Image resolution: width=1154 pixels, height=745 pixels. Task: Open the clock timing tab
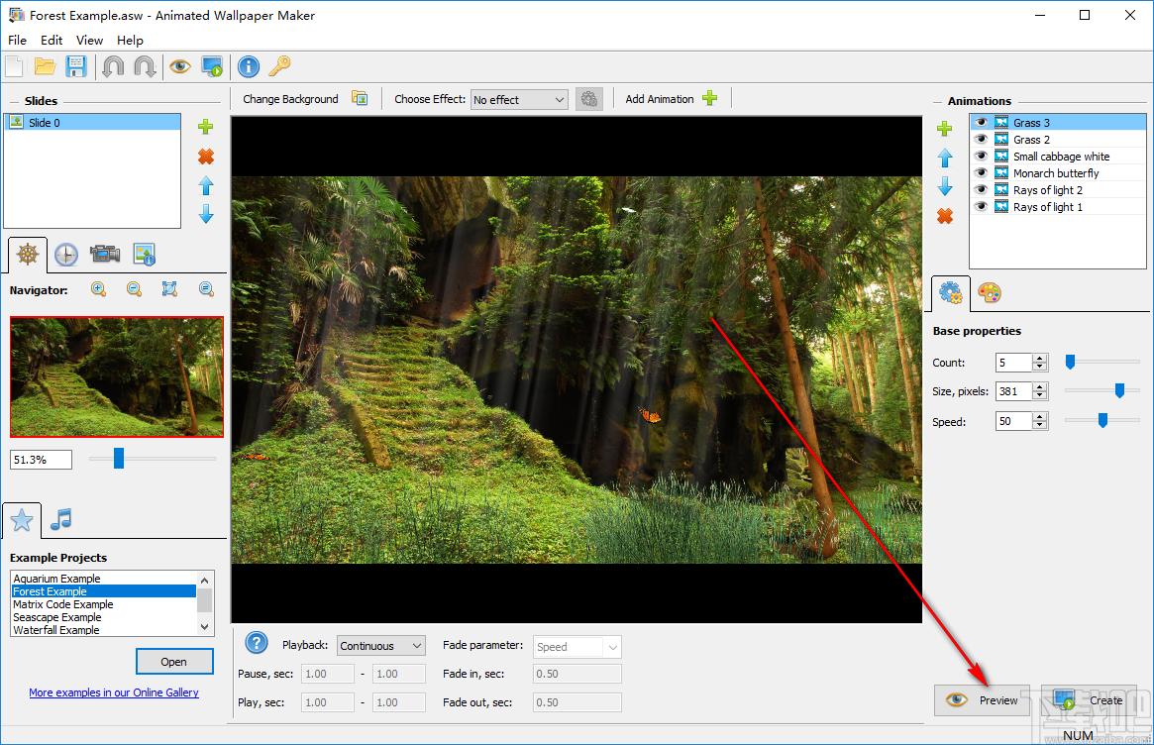[x=65, y=255]
